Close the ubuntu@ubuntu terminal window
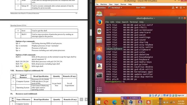This screenshot has width=187, height=105. [185, 18]
